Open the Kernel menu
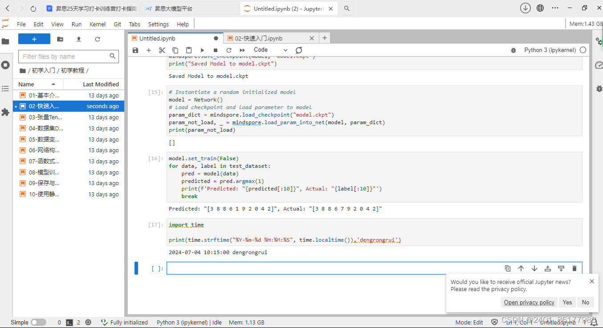The height and width of the screenshot is (328, 603). tap(98, 24)
